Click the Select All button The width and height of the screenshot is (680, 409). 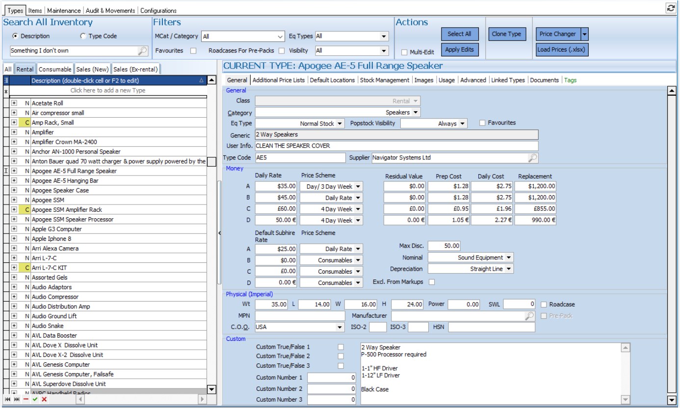point(459,34)
